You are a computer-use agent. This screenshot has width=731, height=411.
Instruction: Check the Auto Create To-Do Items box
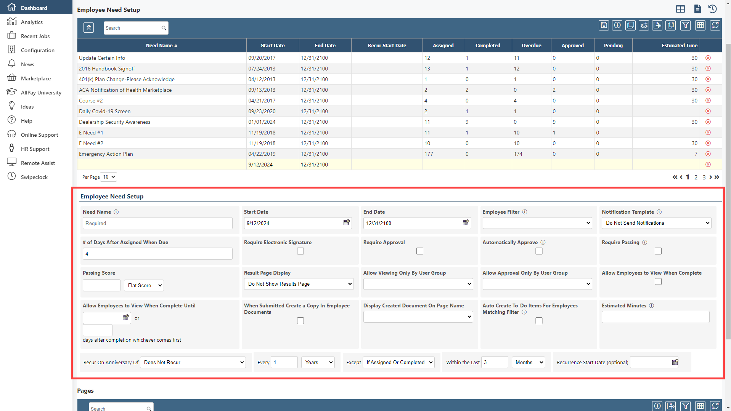[539, 321]
